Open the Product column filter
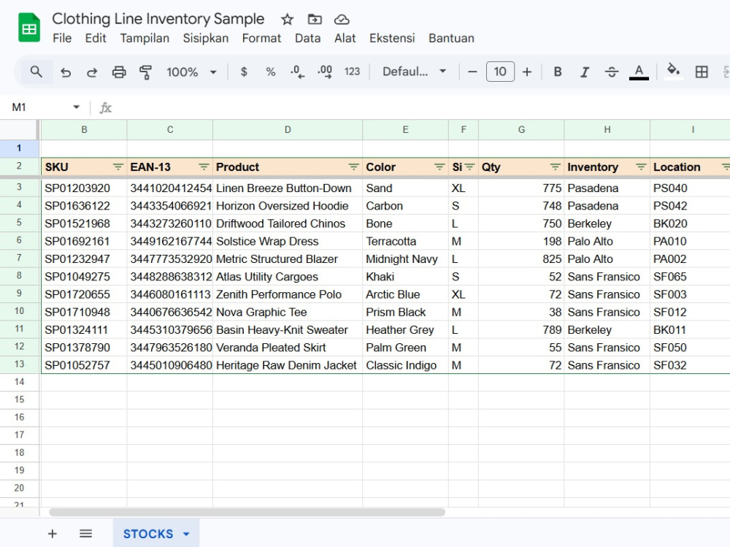 click(x=353, y=167)
